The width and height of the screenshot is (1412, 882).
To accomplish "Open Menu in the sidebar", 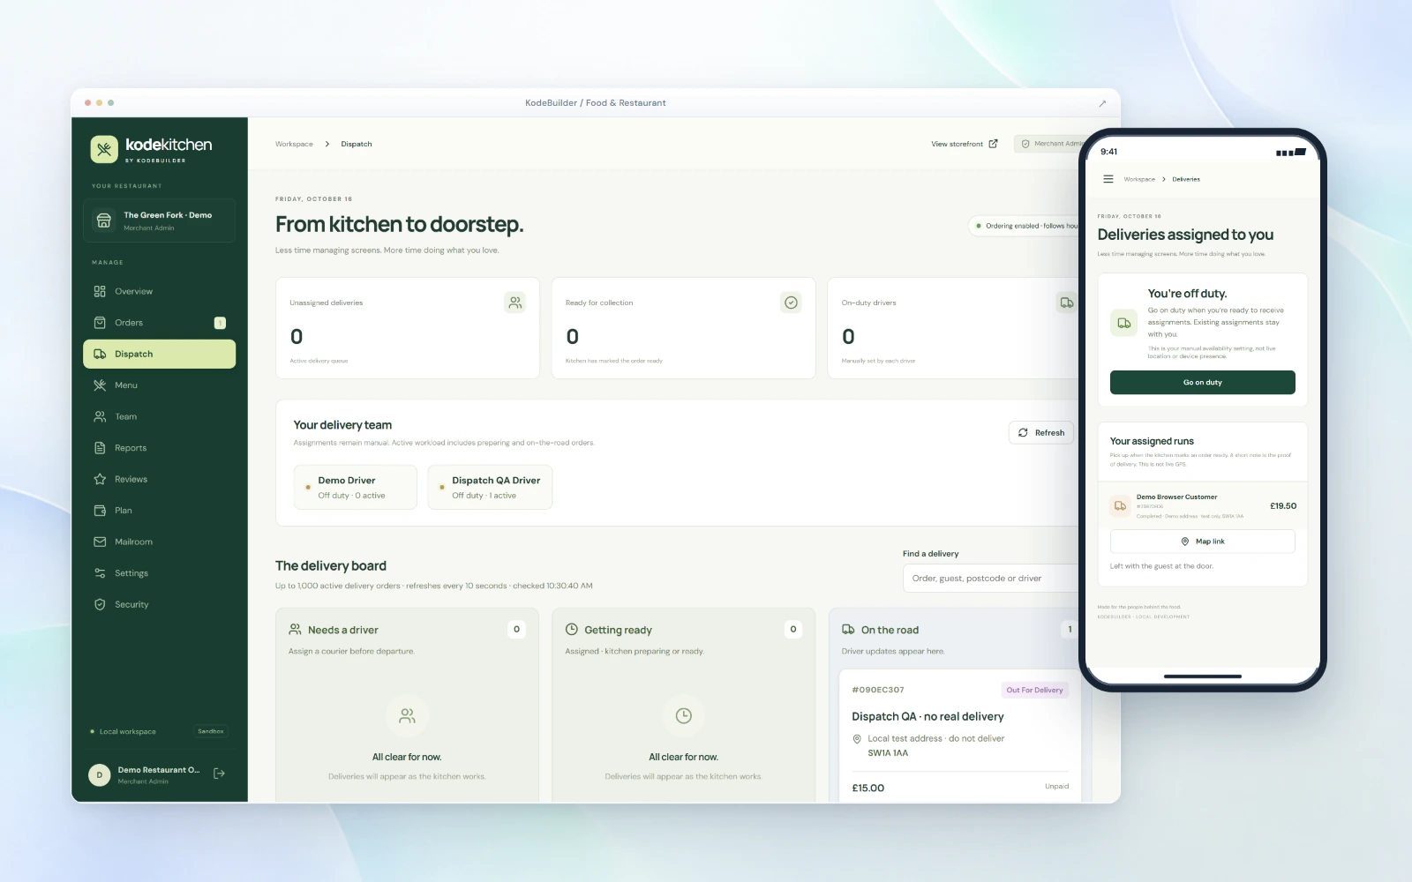I will (x=159, y=385).
